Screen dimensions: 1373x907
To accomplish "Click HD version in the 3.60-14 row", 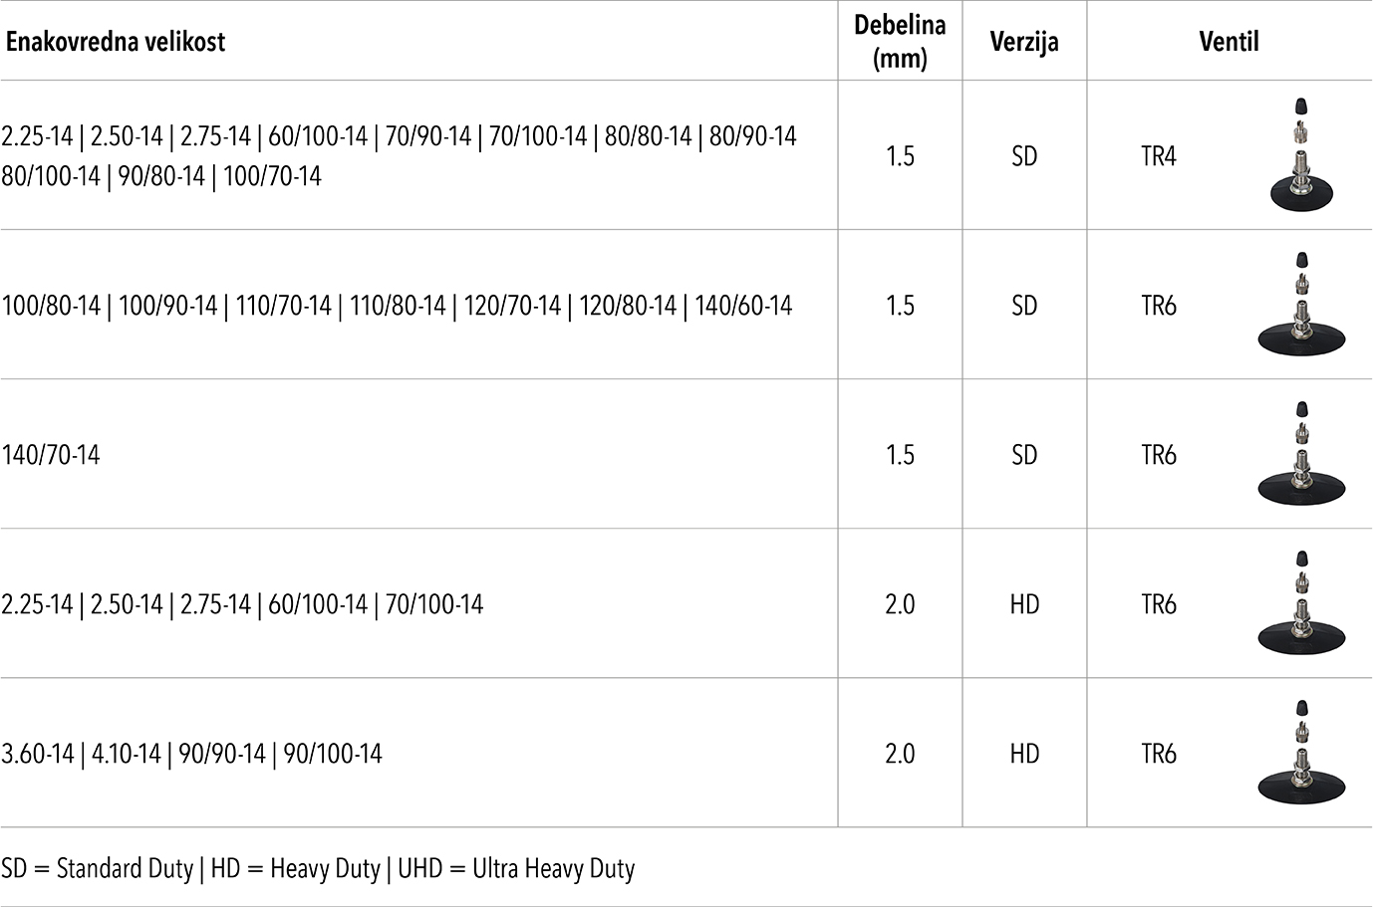I will click(x=1024, y=754).
